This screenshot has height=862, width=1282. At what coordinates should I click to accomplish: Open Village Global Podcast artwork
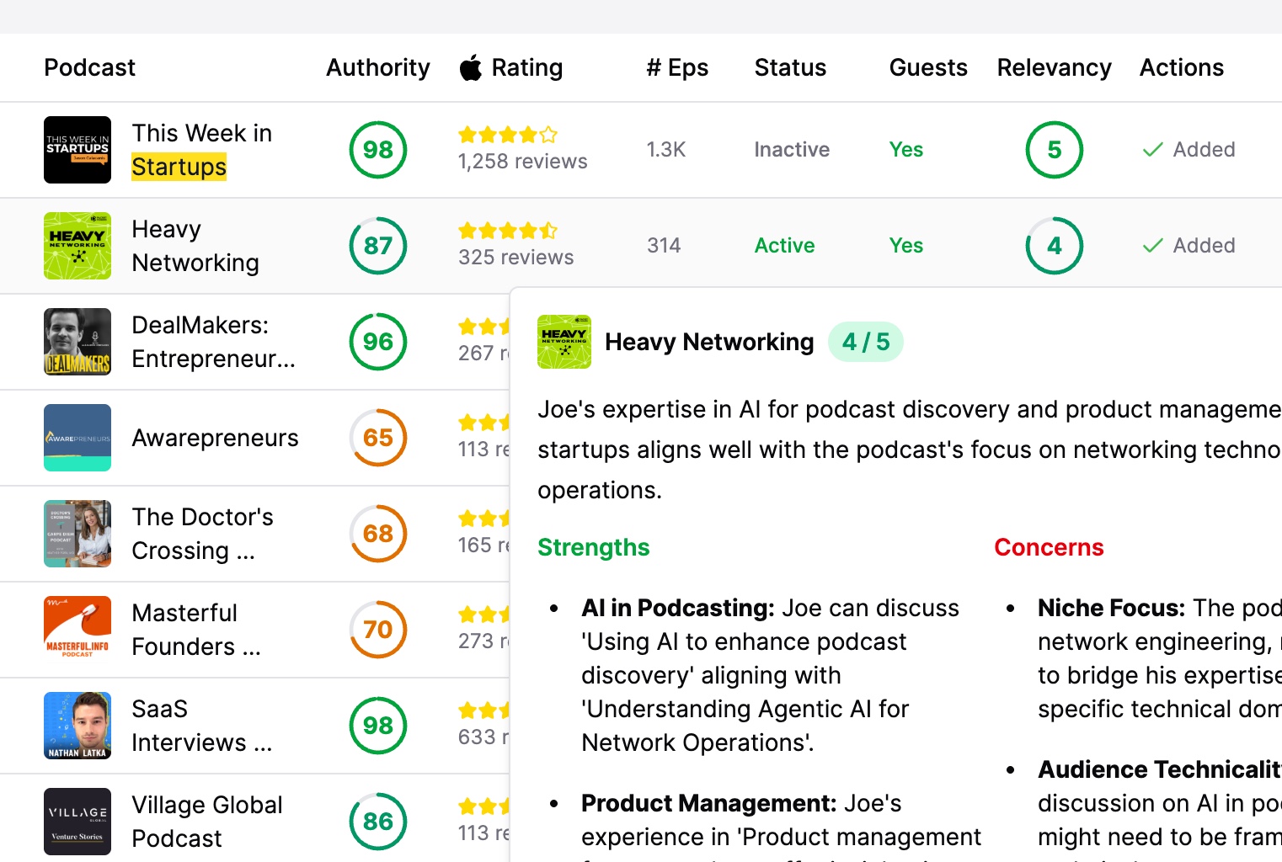77,822
